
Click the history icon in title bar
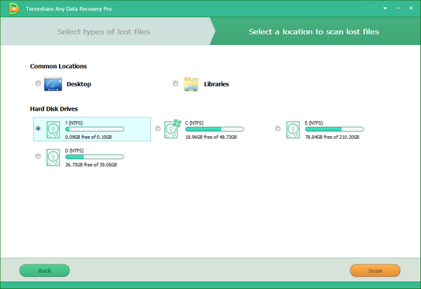point(370,8)
